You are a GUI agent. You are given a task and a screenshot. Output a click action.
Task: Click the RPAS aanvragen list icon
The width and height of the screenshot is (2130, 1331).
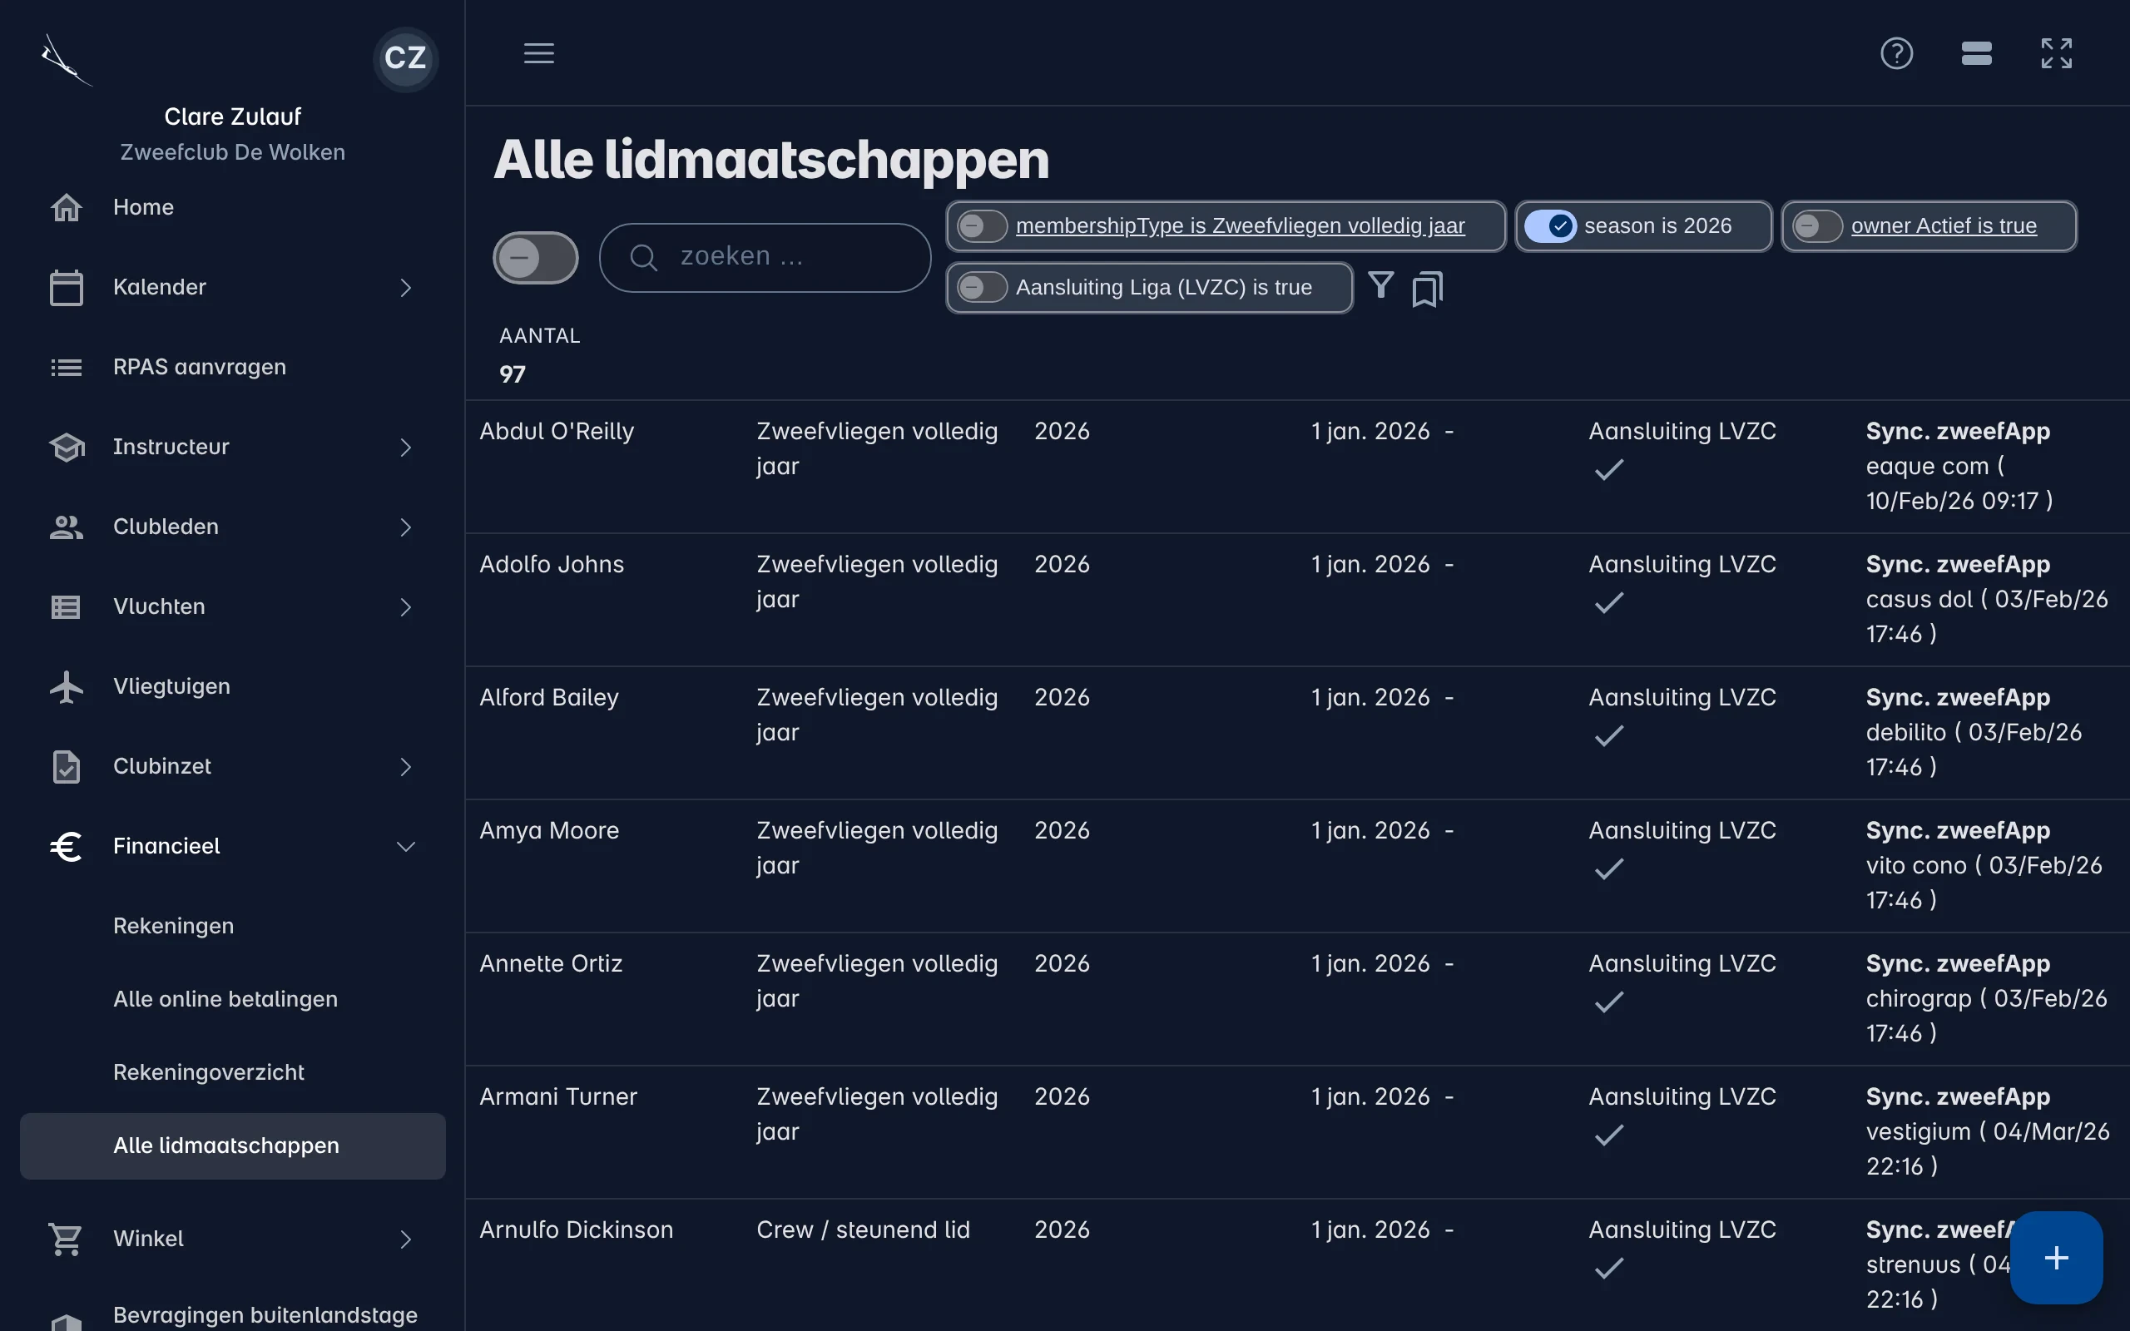pyautogui.click(x=66, y=367)
